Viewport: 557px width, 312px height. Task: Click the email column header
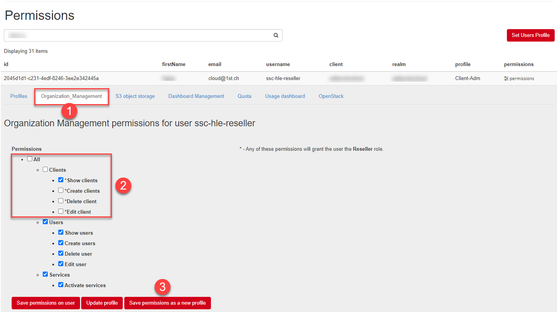pyautogui.click(x=215, y=64)
